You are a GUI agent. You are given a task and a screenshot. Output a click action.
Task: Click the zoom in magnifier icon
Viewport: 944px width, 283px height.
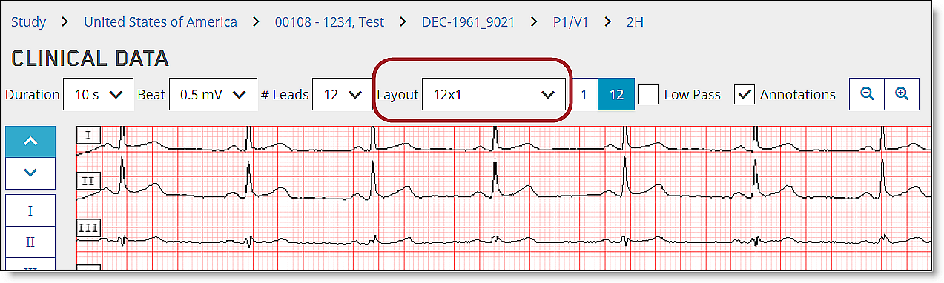coord(902,94)
